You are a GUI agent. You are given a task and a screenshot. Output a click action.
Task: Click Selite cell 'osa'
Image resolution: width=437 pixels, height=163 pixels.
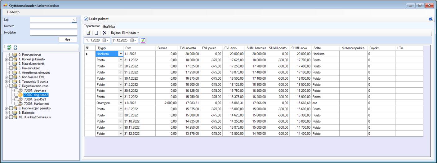(x=326, y=103)
